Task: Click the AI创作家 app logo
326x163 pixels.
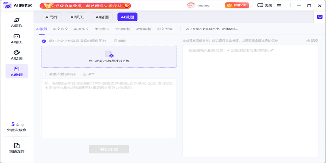Action: (x=7, y=5)
